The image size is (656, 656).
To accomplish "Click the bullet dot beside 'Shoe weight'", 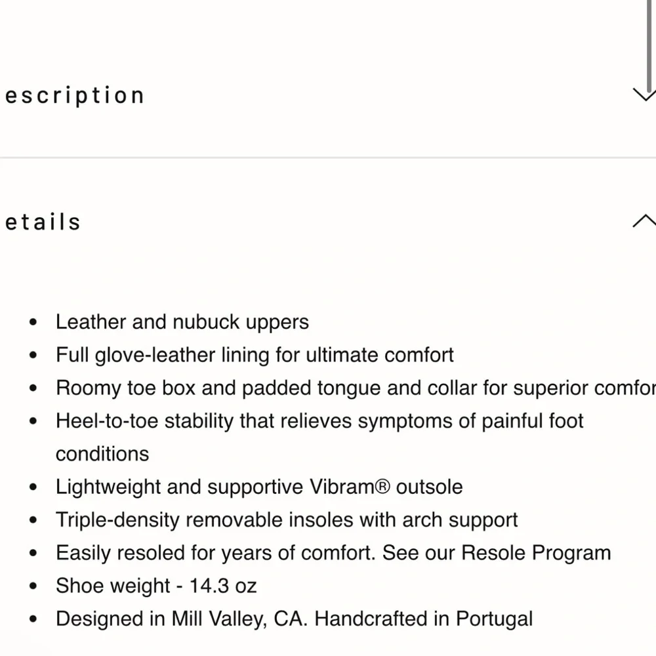I will tap(33, 586).
